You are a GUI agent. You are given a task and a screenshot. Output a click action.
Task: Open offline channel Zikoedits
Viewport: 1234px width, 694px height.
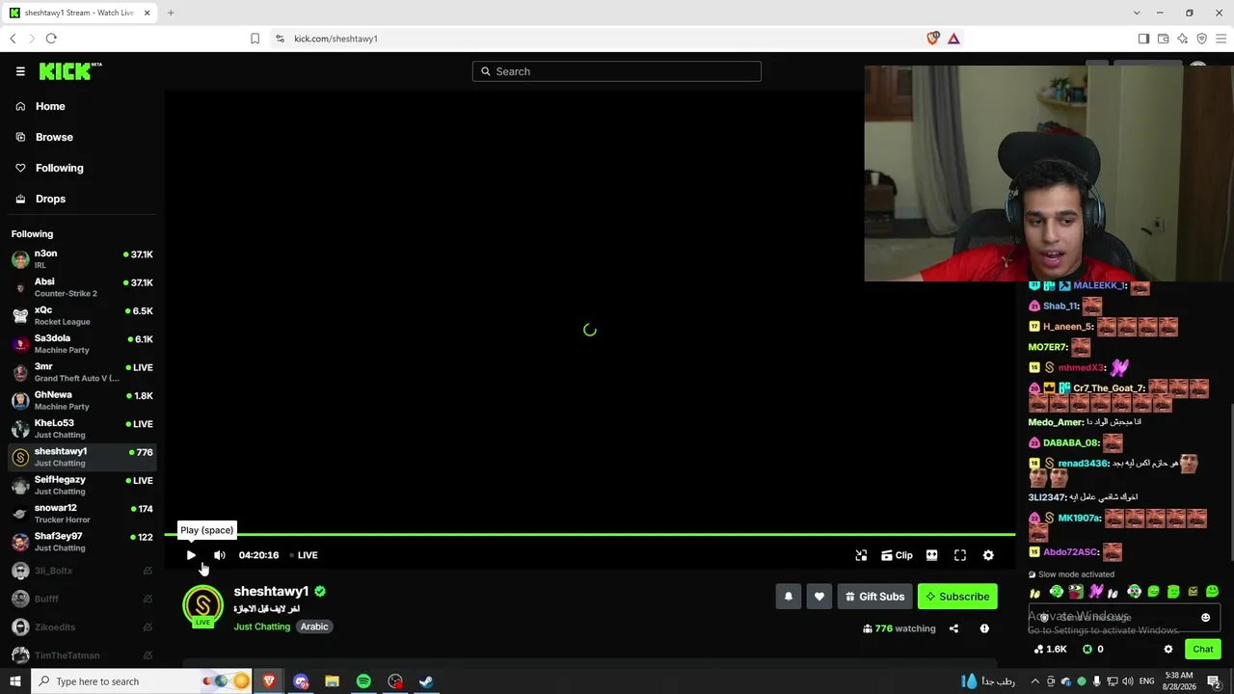[82, 627]
